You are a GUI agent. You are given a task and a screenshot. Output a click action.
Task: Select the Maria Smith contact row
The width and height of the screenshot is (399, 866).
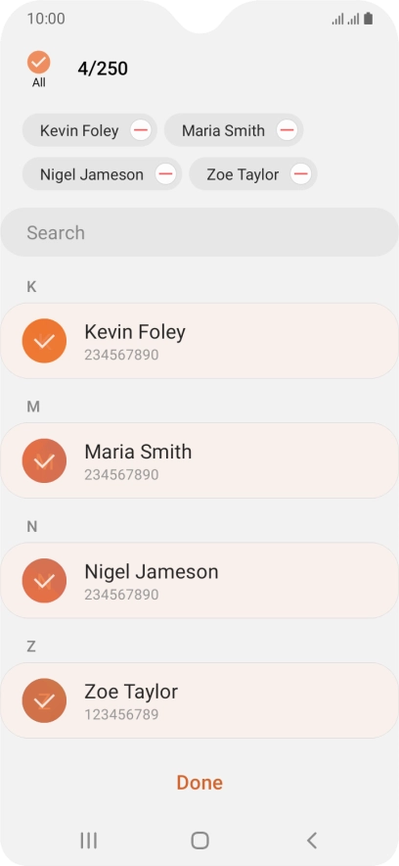pos(199,460)
